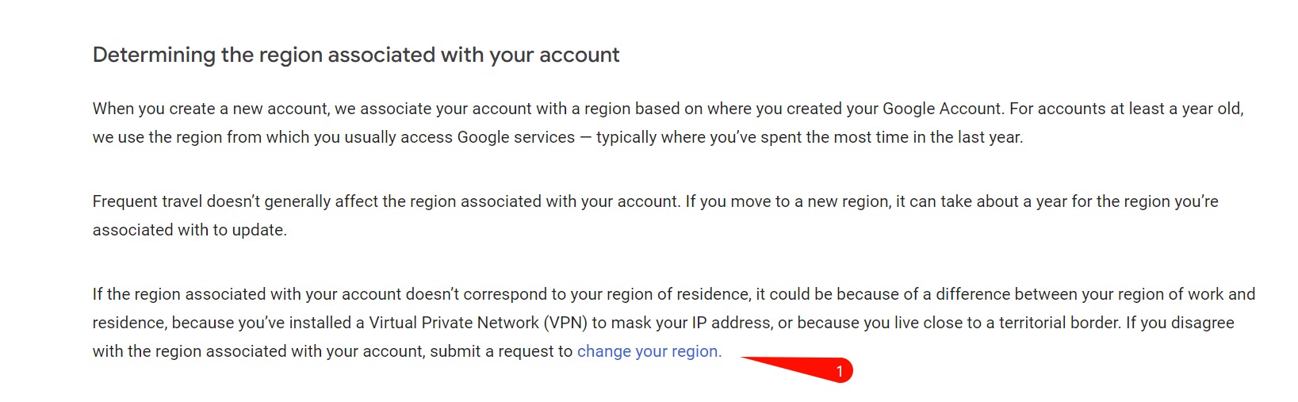
Task: Click the phrase "the last year"
Action: (976, 137)
